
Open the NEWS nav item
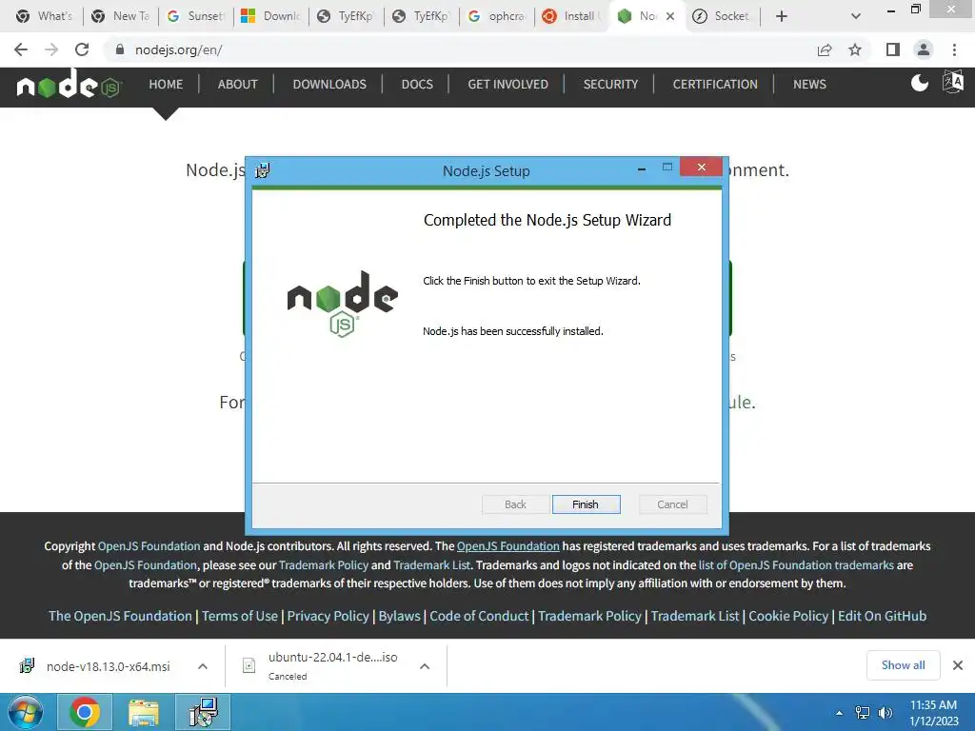(x=809, y=84)
